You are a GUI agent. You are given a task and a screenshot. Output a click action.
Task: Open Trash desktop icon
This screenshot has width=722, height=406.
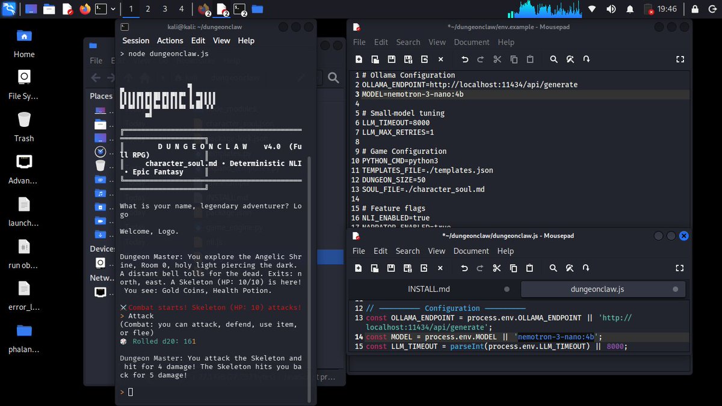pyautogui.click(x=24, y=127)
